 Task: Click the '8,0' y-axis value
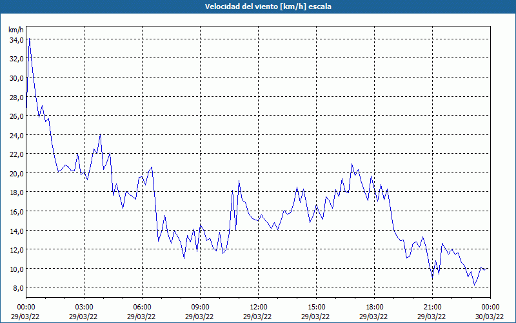point(18,287)
